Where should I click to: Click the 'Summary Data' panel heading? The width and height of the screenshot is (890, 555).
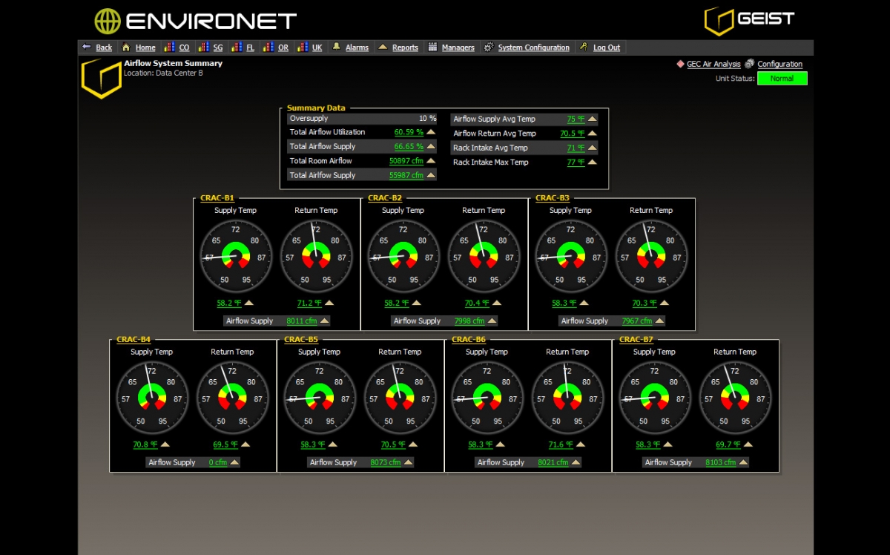[x=316, y=108]
